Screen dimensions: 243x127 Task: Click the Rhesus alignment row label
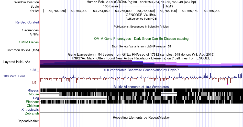coord(33,90)
